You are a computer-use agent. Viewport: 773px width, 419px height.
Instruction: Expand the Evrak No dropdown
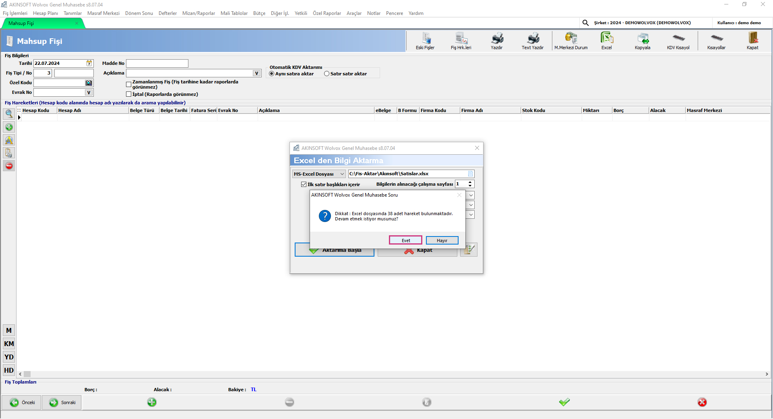pyautogui.click(x=89, y=93)
